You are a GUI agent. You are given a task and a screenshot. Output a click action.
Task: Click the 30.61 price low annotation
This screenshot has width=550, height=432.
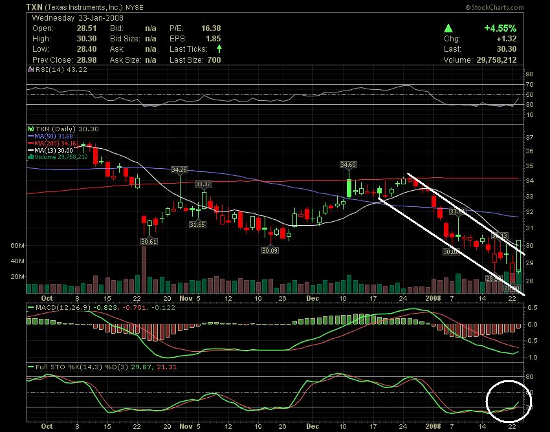click(149, 241)
